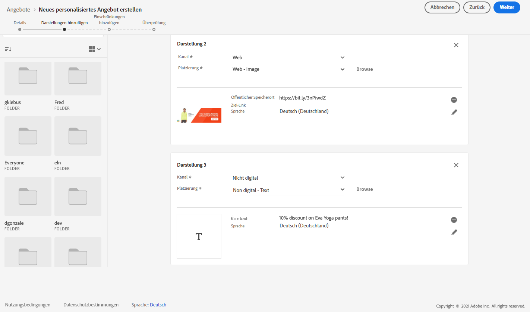Open the Fred folder
530x312 pixels.
tap(78, 79)
